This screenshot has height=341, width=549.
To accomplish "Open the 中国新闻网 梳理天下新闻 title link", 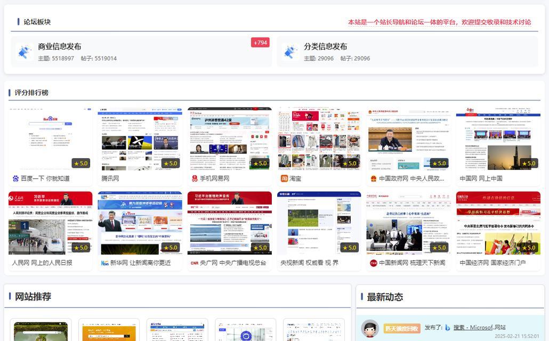I will coord(412,263).
